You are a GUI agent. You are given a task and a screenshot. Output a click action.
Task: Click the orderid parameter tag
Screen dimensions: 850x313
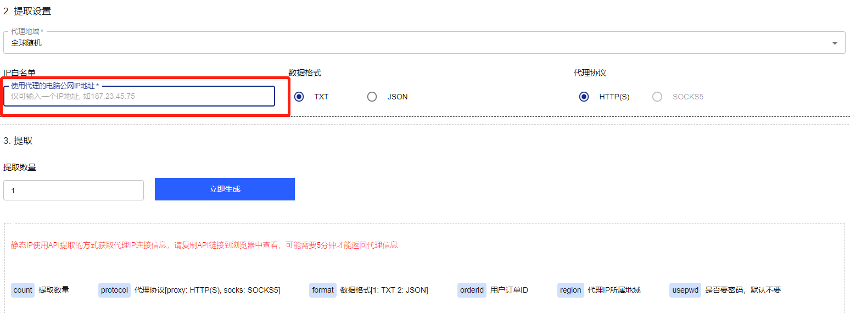[472, 290]
